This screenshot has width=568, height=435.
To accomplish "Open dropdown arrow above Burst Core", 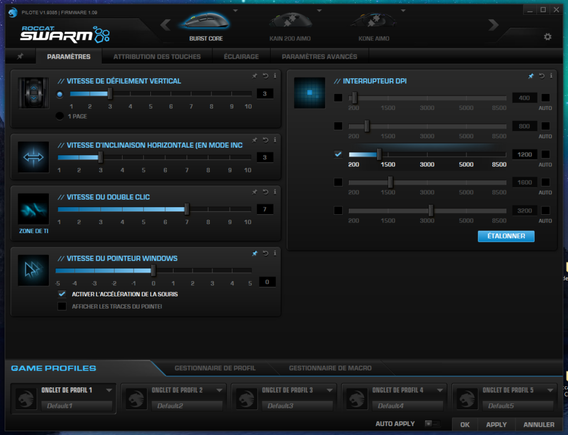I will coord(235,11).
